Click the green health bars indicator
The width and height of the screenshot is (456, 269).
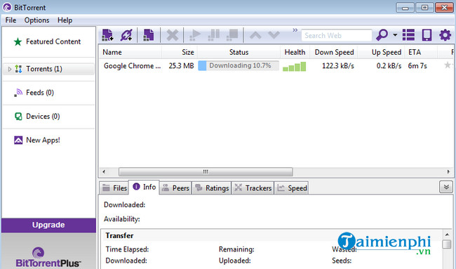pyautogui.click(x=295, y=67)
